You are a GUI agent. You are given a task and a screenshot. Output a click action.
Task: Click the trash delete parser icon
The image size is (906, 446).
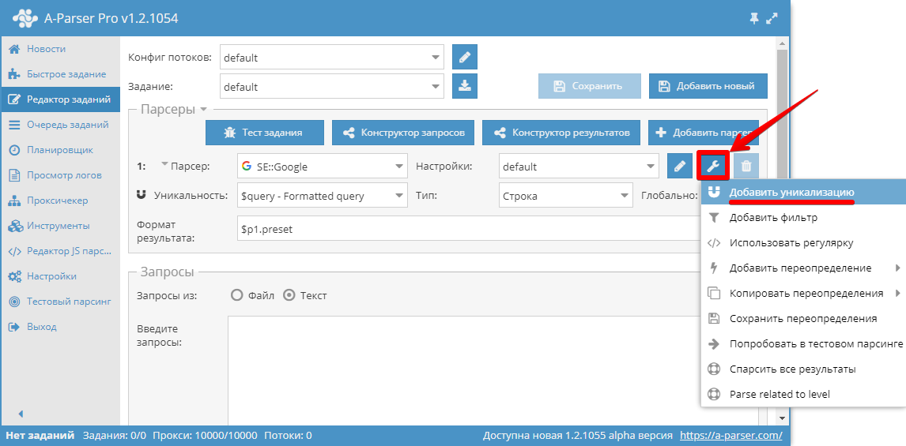746,167
